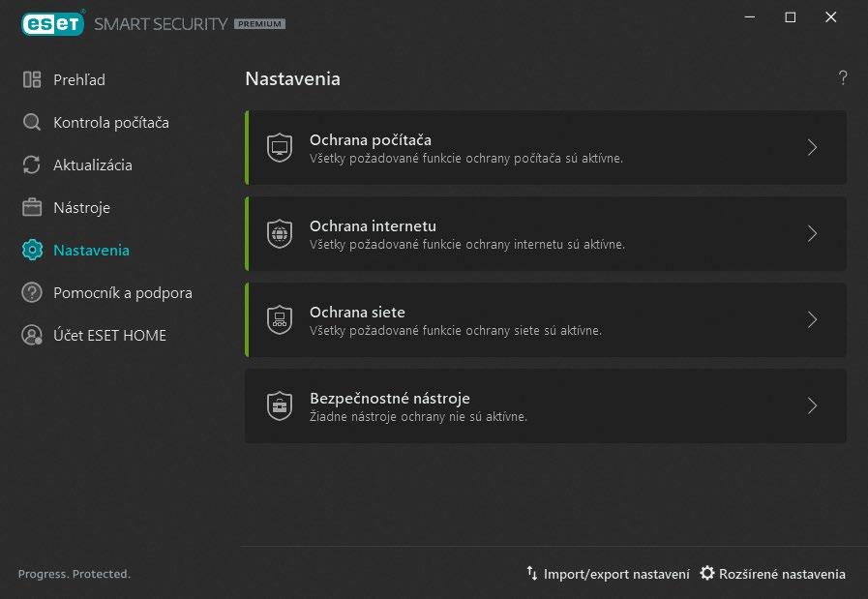
Task: Click the Aktualizácia refresh arrows icon
Action: [x=32, y=165]
